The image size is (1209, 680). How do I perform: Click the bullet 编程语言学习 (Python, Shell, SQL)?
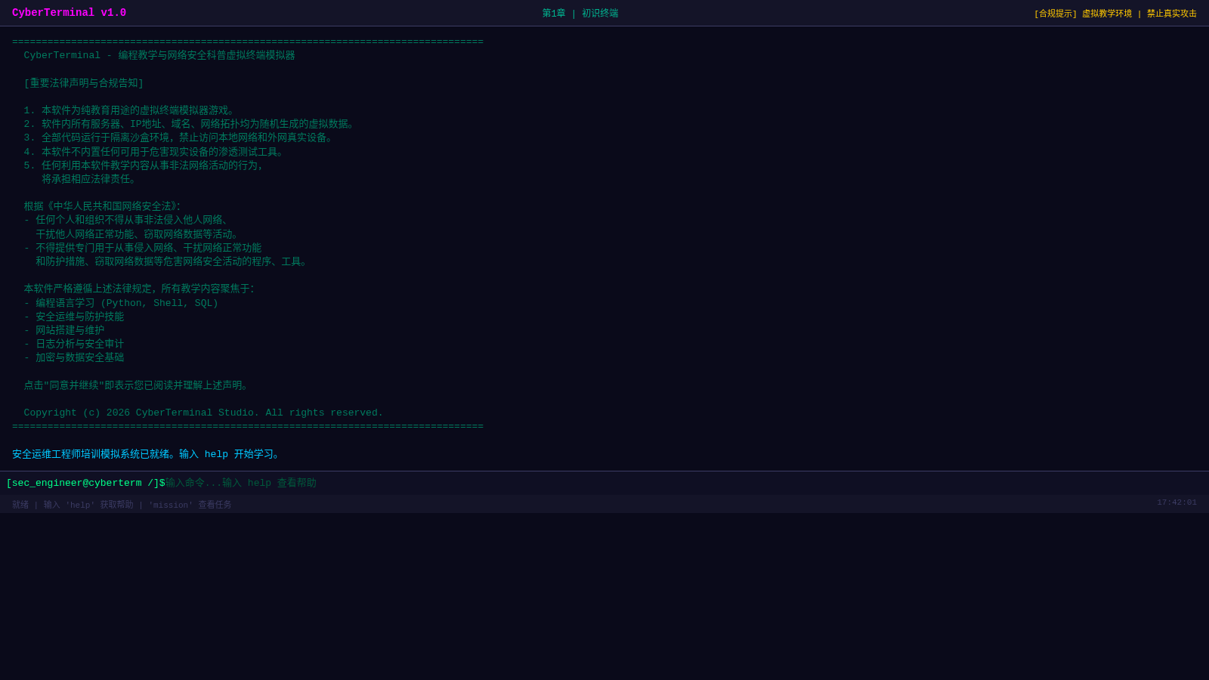(x=121, y=303)
